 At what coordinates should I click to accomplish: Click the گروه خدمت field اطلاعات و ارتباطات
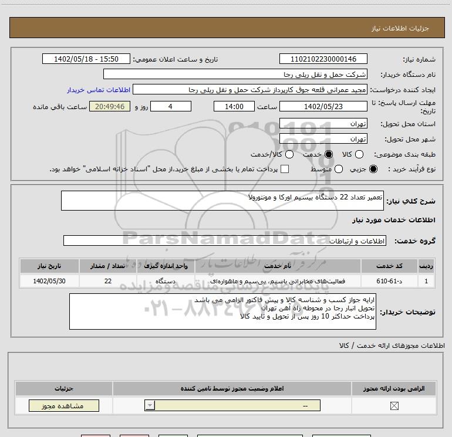tap(225, 240)
